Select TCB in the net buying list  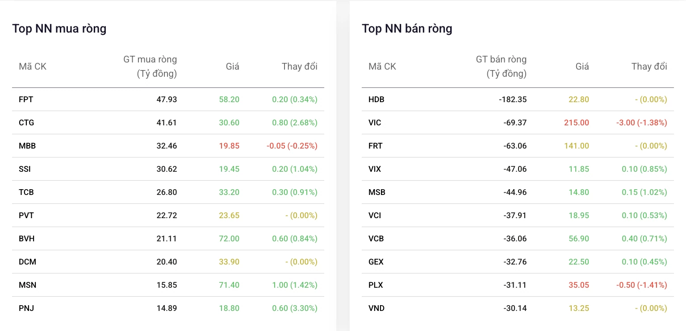pos(26,192)
